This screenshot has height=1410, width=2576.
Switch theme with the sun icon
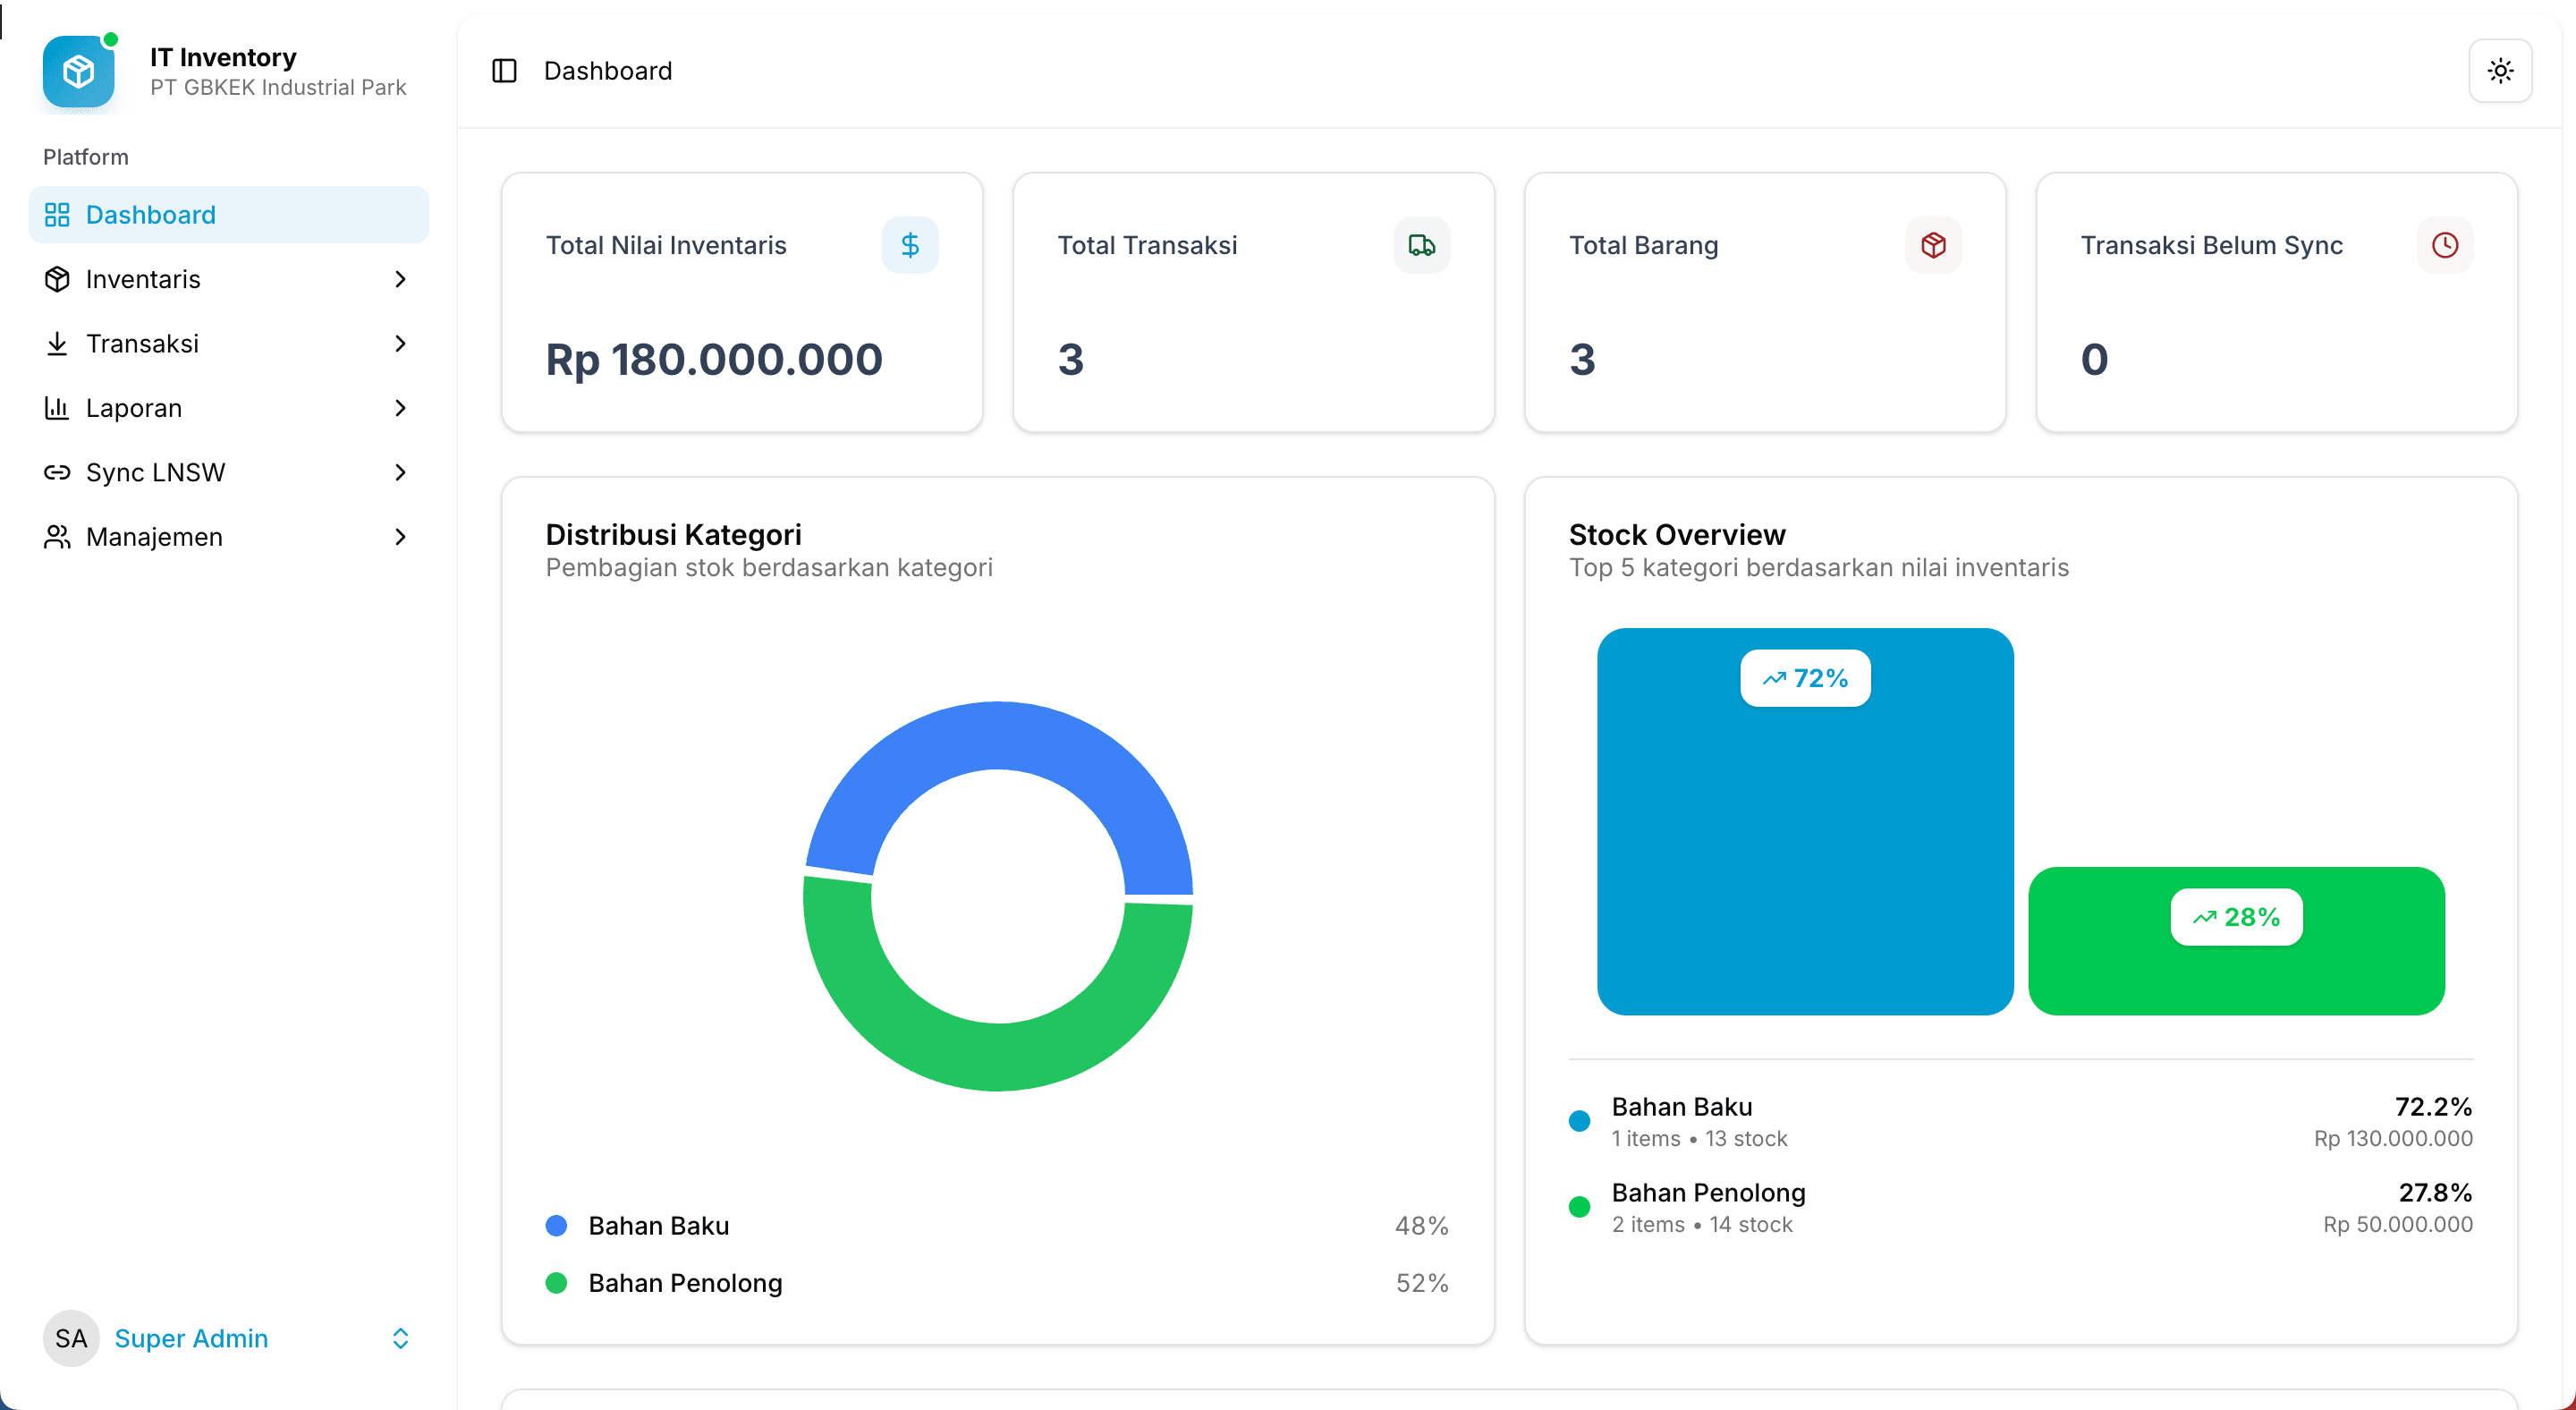(2500, 71)
